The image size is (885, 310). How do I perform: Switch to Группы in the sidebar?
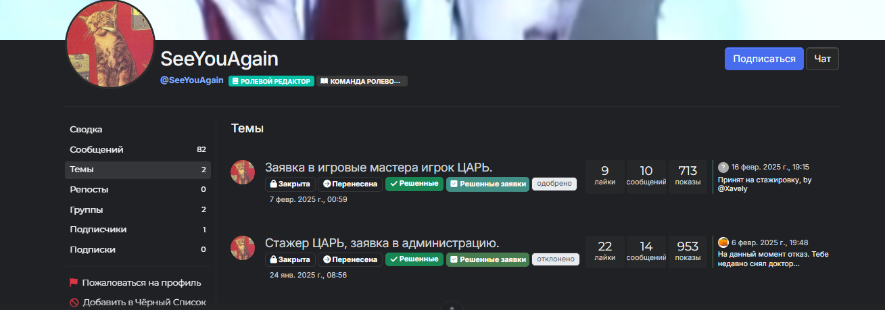86,210
